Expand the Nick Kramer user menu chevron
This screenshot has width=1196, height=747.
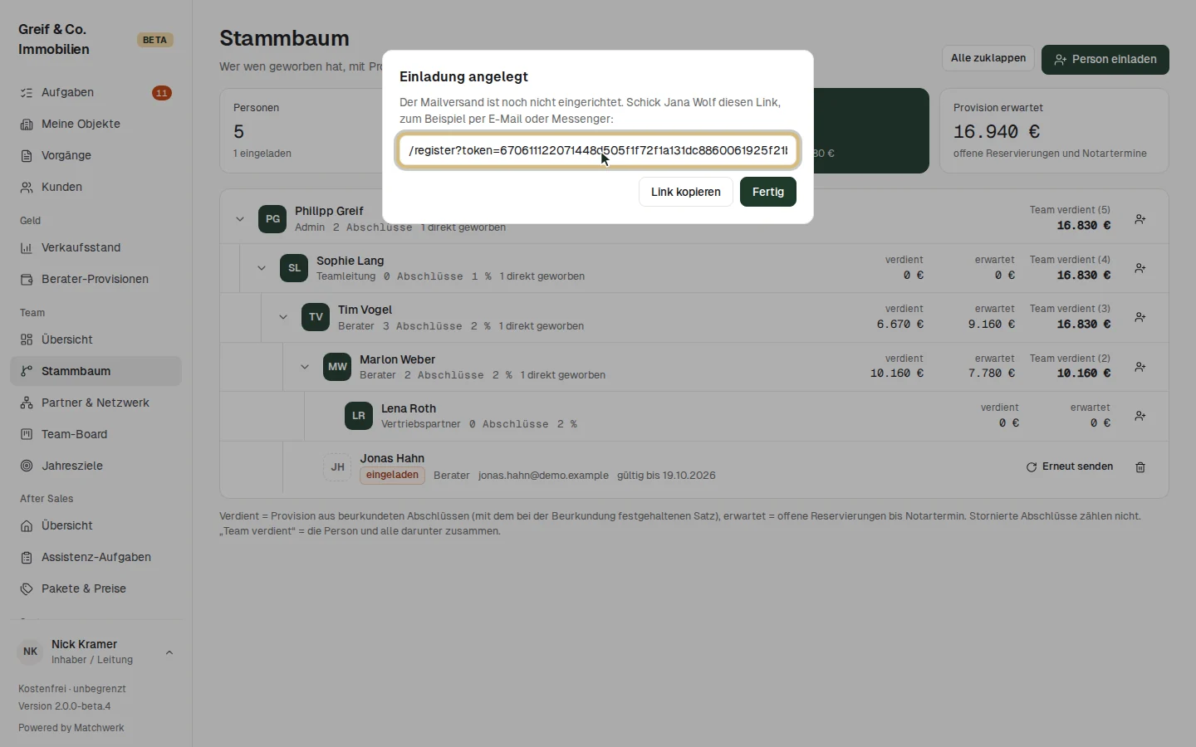click(x=169, y=652)
